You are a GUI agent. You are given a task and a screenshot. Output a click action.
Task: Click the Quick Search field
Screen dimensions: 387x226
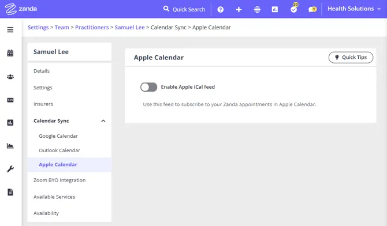(189, 9)
